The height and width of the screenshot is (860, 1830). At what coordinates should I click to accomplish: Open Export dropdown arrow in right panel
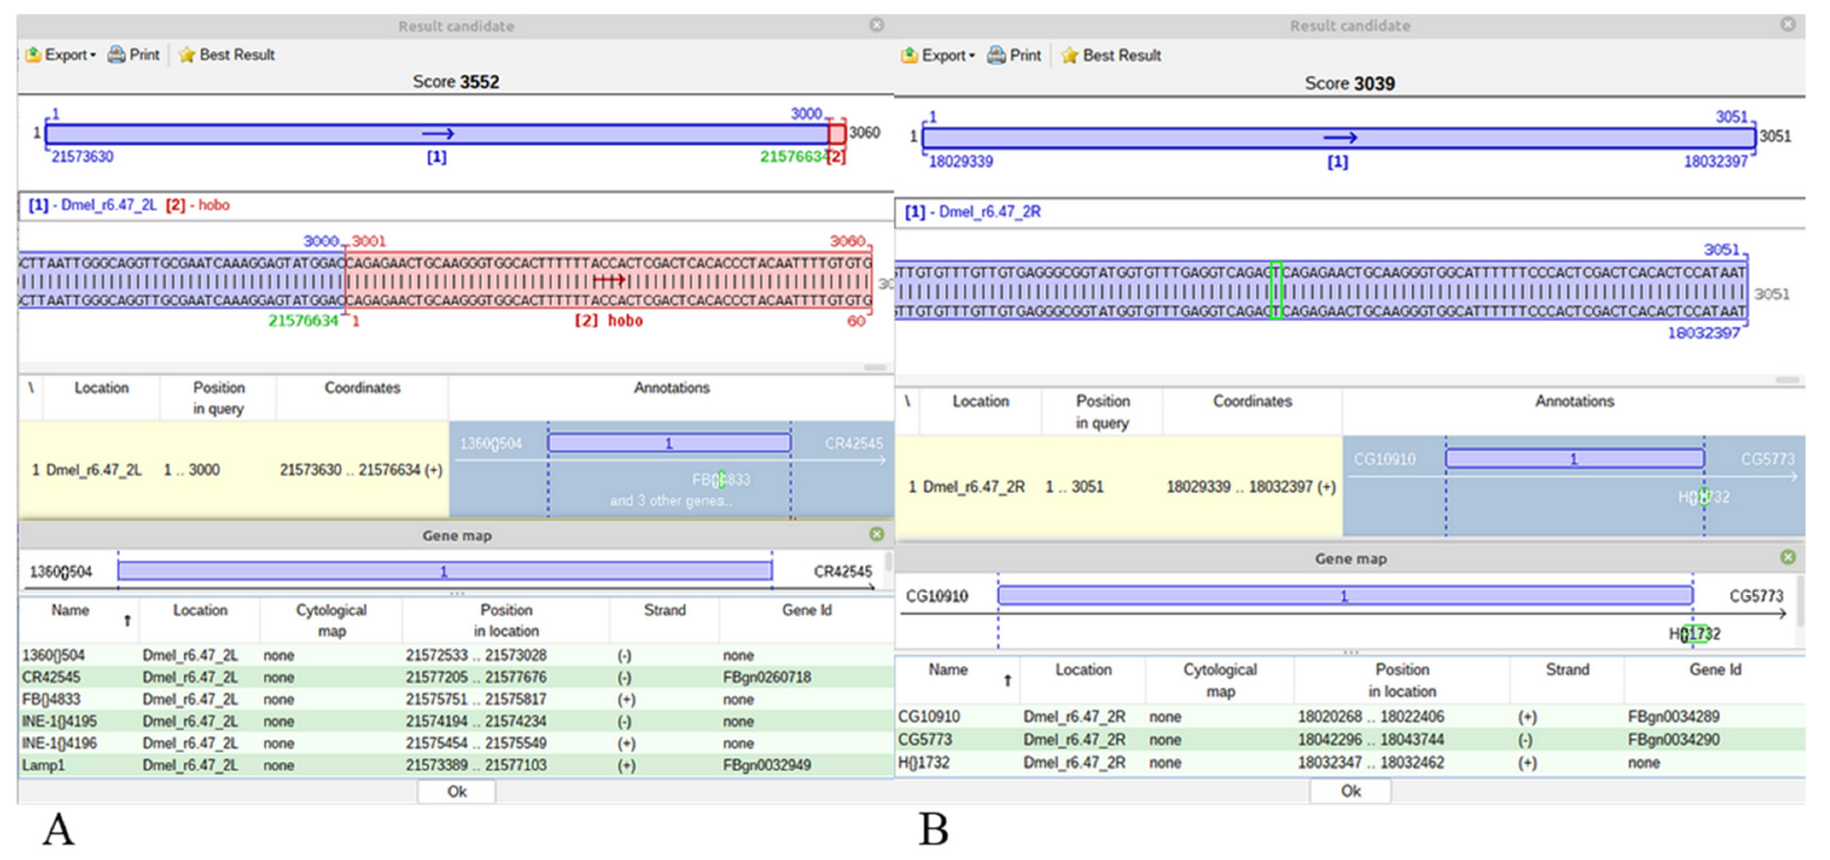click(971, 56)
